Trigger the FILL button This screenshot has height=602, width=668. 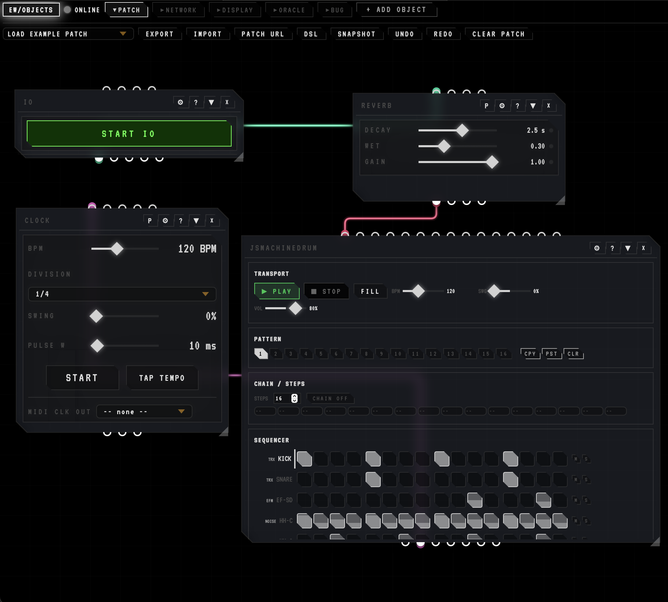pos(370,291)
